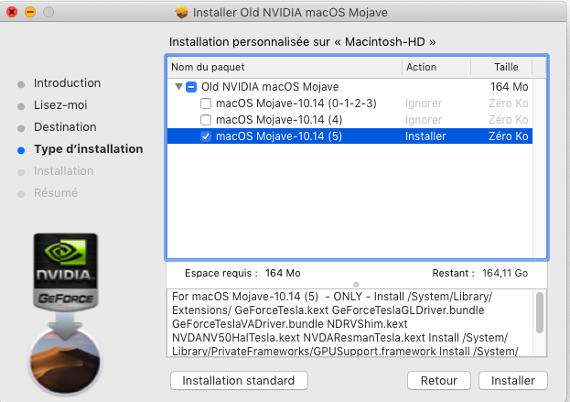Screen dimensions: 570x402
Task: Click the Old NVIDIA macOS Mojave row label
Action: coord(270,87)
